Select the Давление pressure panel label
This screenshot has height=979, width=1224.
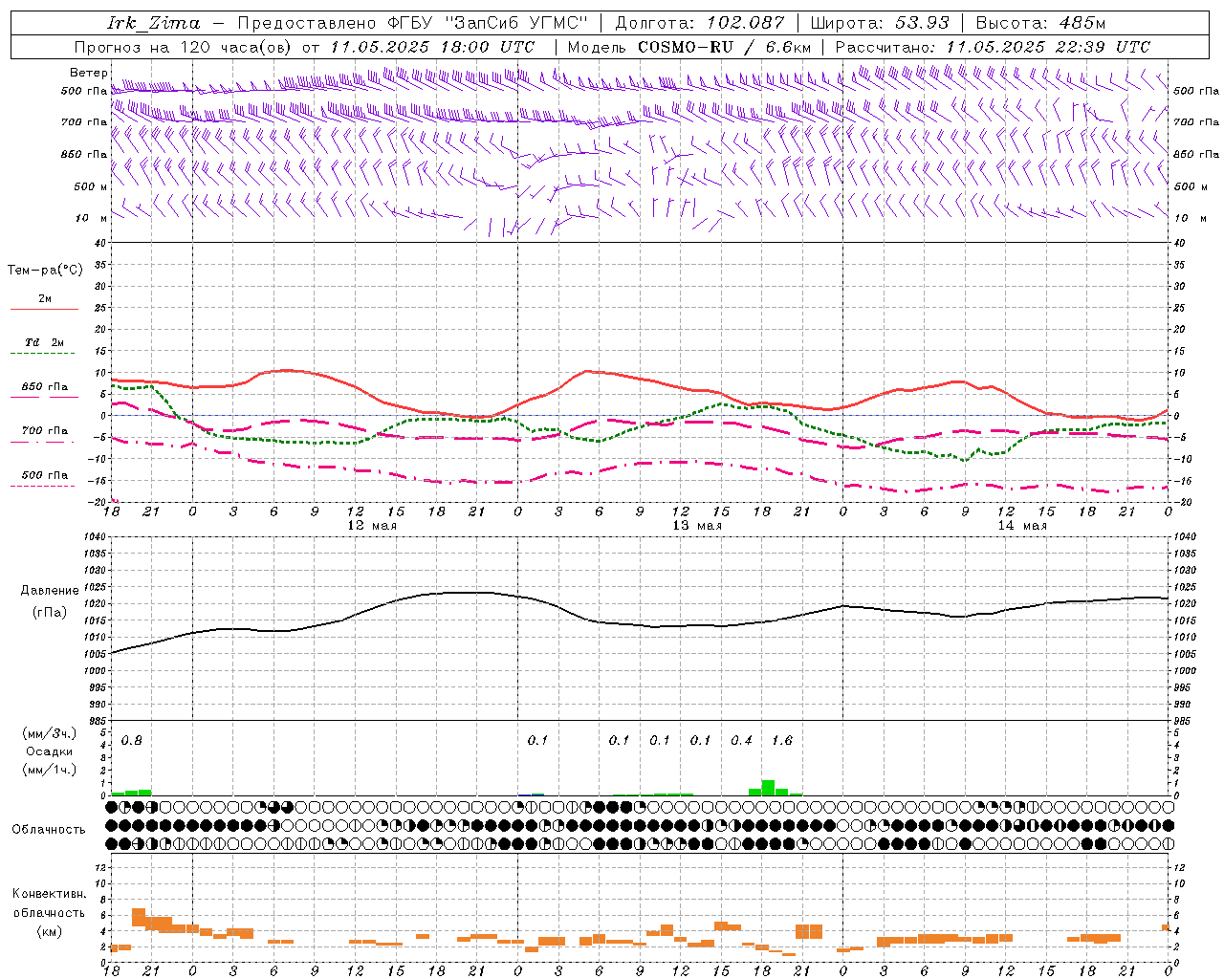48,591
